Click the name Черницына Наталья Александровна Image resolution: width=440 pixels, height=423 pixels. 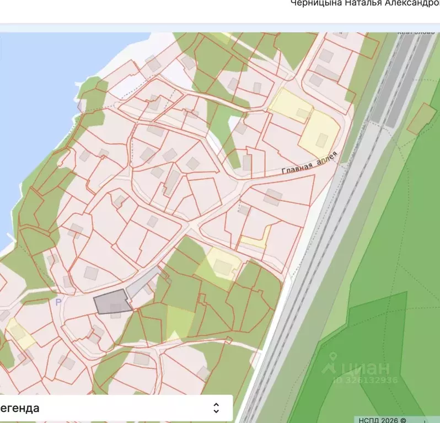coord(365,3)
